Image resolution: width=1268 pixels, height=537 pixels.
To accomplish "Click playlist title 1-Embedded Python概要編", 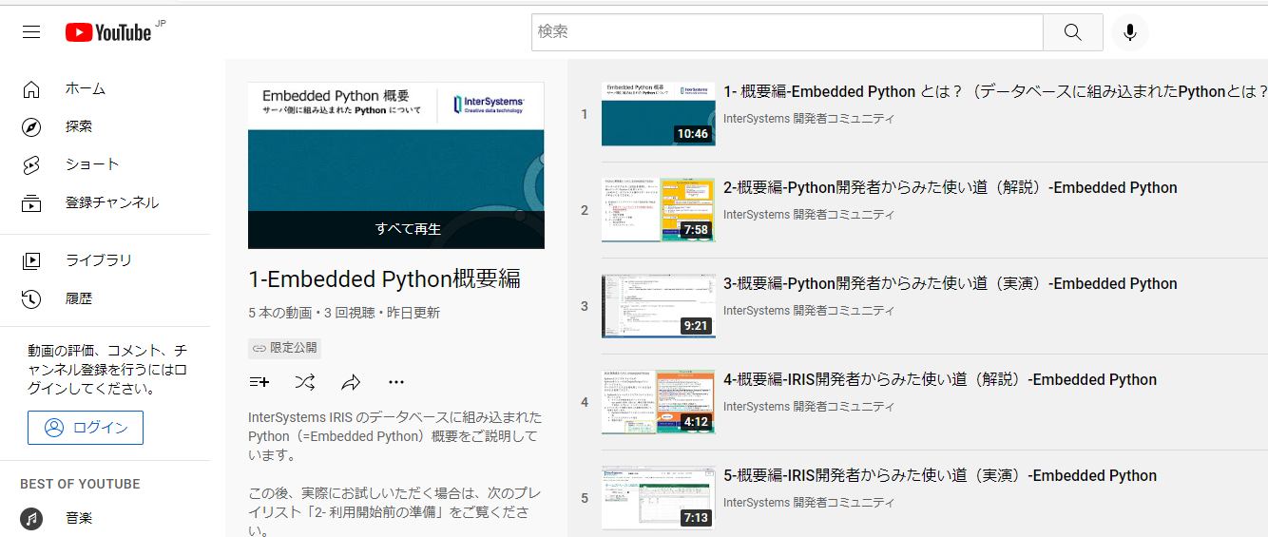I will (385, 279).
